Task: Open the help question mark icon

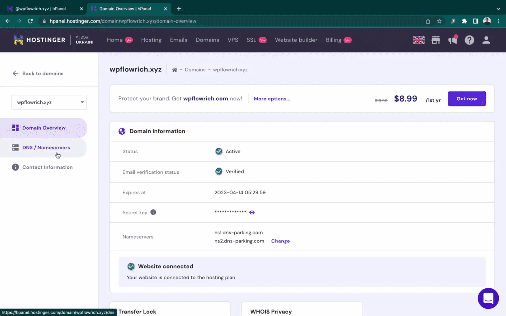Action: pyautogui.click(x=469, y=40)
